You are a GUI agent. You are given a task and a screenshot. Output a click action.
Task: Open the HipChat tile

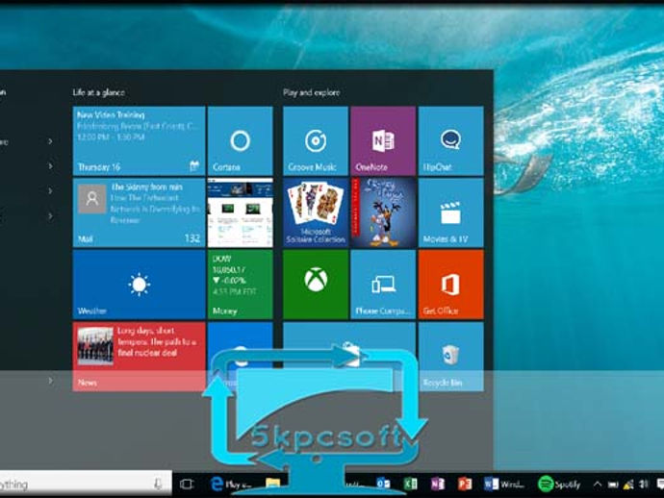coord(450,141)
